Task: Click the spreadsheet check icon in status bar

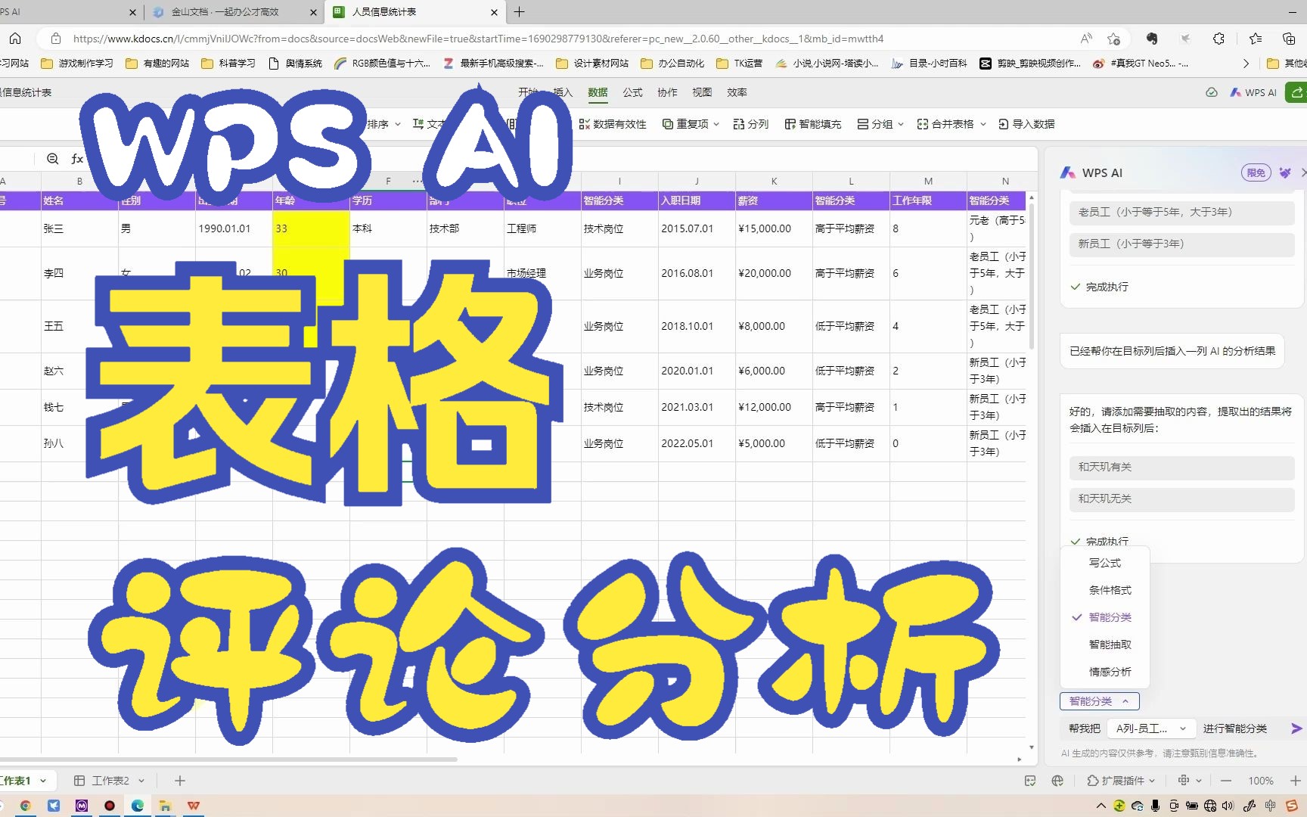Action: pyautogui.click(x=1030, y=781)
